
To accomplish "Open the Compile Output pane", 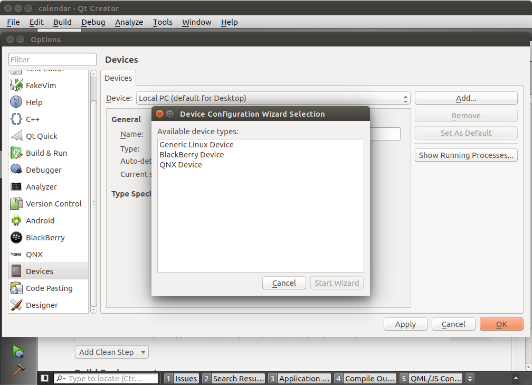I will pyautogui.click(x=365, y=378).
